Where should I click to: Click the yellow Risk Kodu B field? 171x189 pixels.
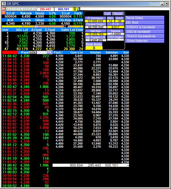point(94,48)
